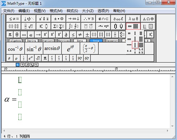
Task: Open the set theory symbols palette (∉∩⊂)
Action: pyautogui.click(x=103, y=18)
